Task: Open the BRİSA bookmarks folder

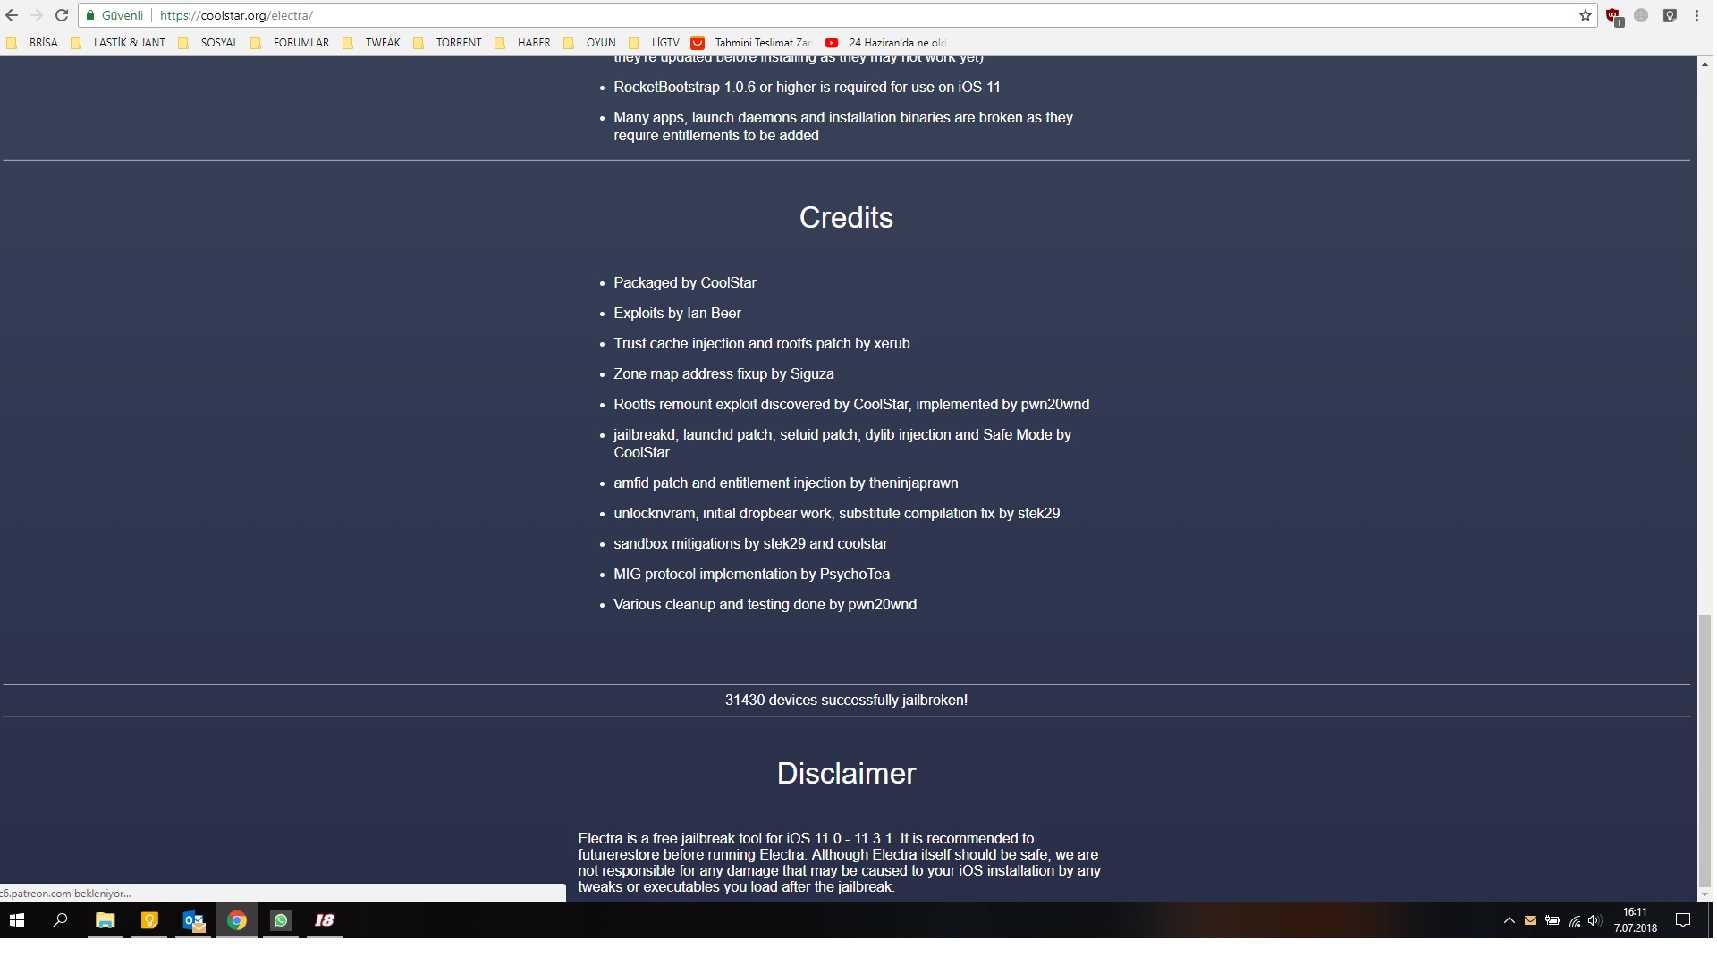Action: point(33,42)
